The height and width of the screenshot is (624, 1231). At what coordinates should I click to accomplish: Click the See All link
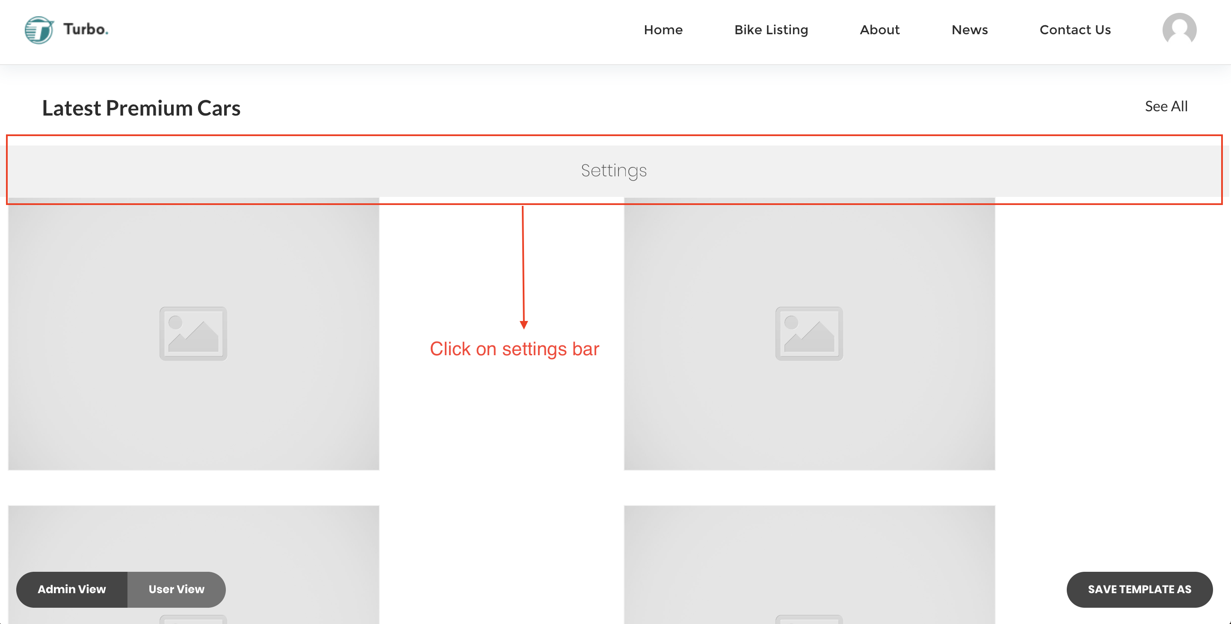tap(1166, 106)
